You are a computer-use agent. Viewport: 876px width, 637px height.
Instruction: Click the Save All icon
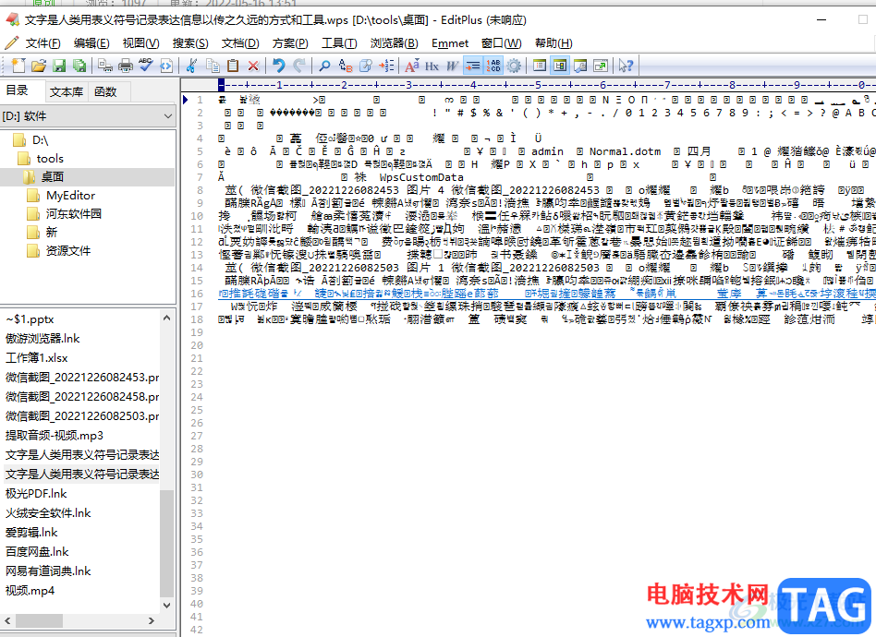coord(79,66)
